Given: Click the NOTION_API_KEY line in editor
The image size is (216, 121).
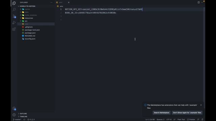Looking at the screenshot, I should point(104,9).
